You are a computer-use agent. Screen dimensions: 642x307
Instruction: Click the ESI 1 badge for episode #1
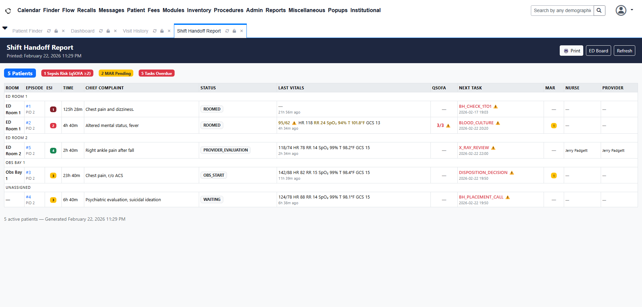coord(53,109)
